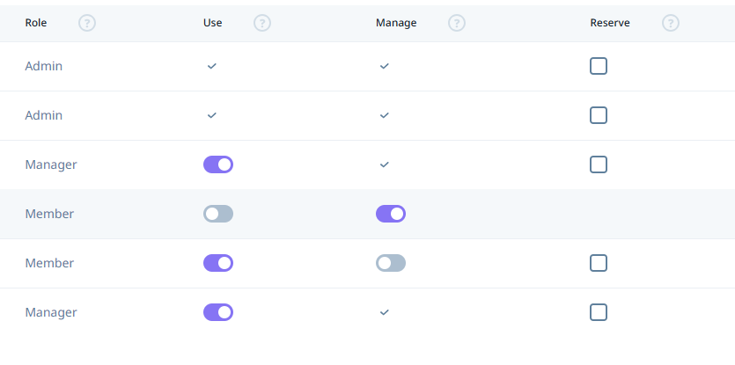Click the help icon beside Reserve header
Image resolution: width=735 pixels, height=365 pixels.
[671, 23]
